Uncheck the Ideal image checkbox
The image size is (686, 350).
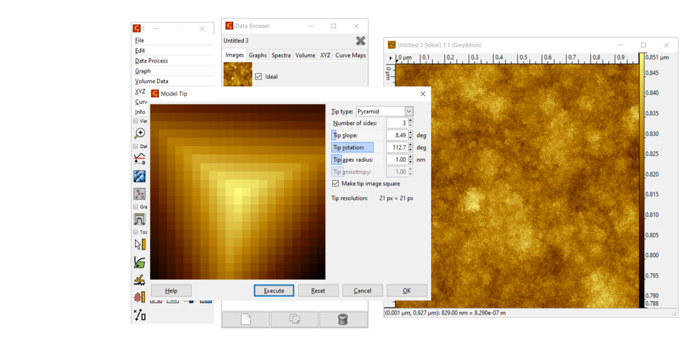(x=258, y=77)
